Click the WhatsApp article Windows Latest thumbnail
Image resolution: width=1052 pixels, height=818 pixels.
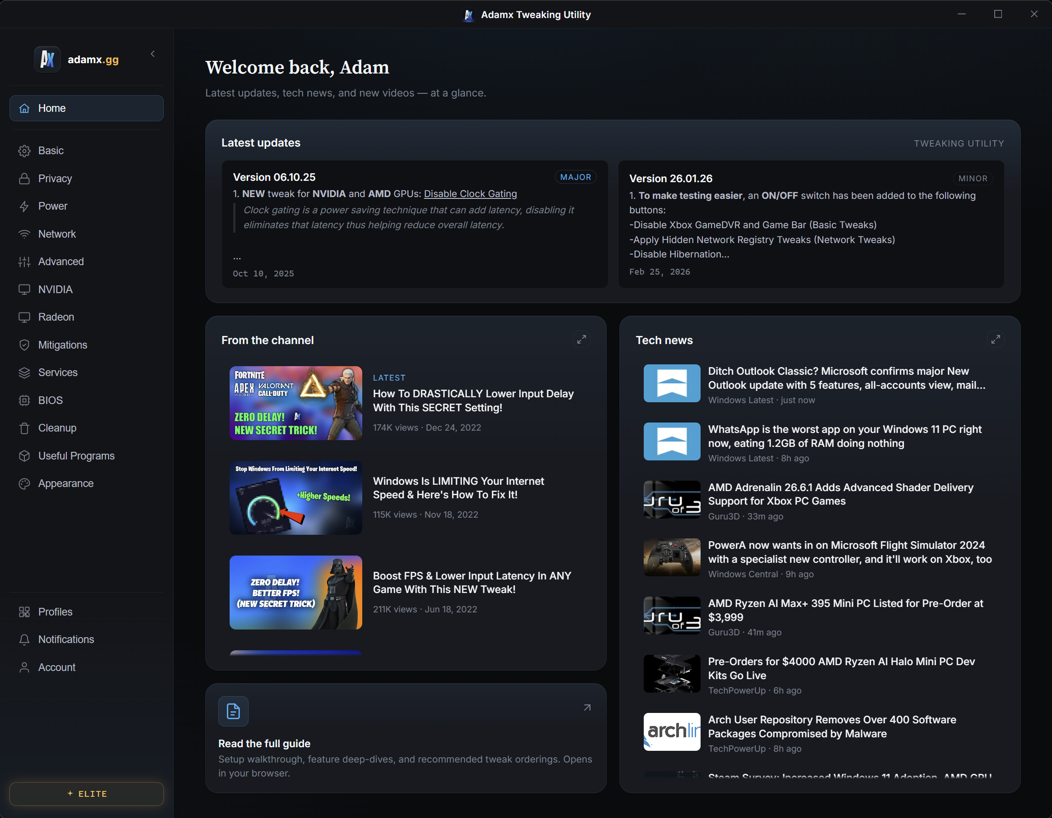pyautogui.click(x=672, y=441)
